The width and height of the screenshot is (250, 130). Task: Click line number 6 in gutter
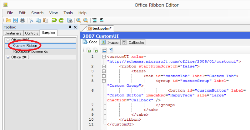[92, 91]
